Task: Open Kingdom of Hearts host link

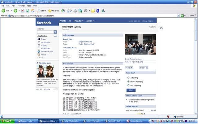Action: pos(85,42)
